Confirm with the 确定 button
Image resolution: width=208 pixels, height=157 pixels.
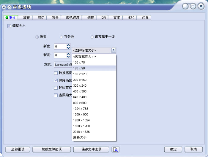click(173, 150)
